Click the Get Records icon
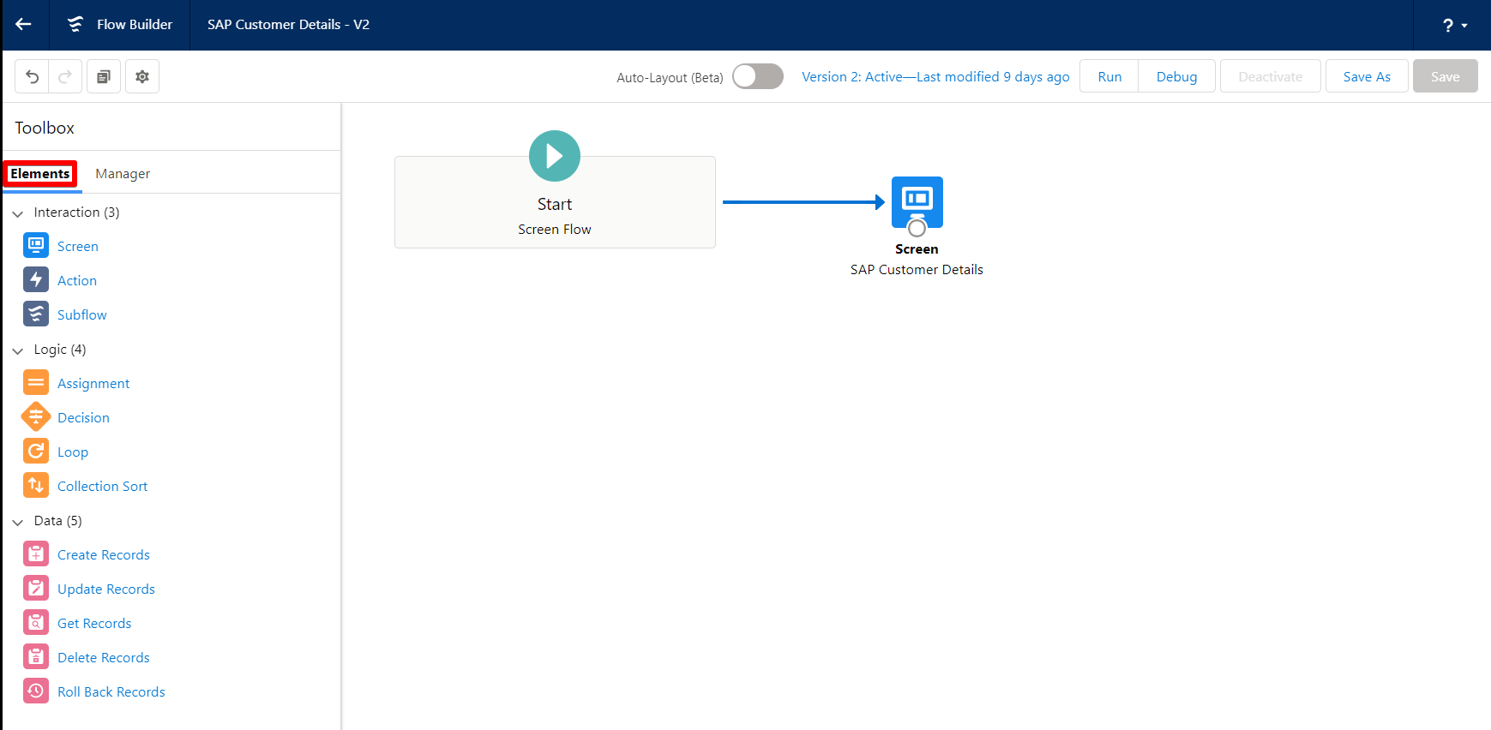This screenshot has width=1491, height=730. click(x=36, y=623)
